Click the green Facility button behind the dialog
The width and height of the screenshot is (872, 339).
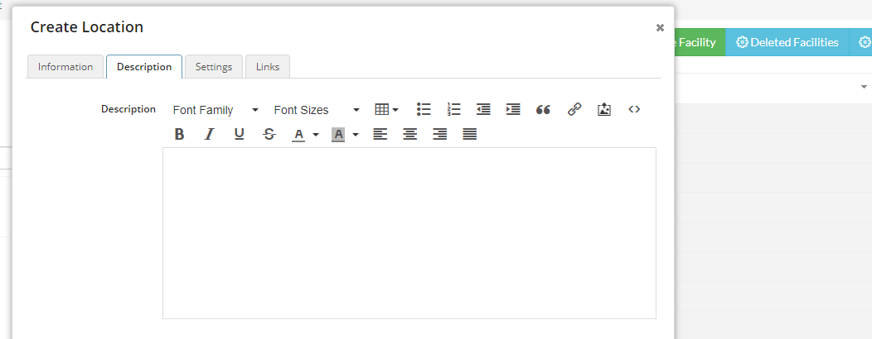tap(700, 42)
